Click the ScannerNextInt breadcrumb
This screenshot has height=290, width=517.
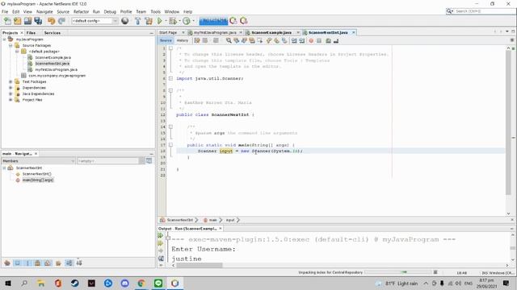point(179,220)
